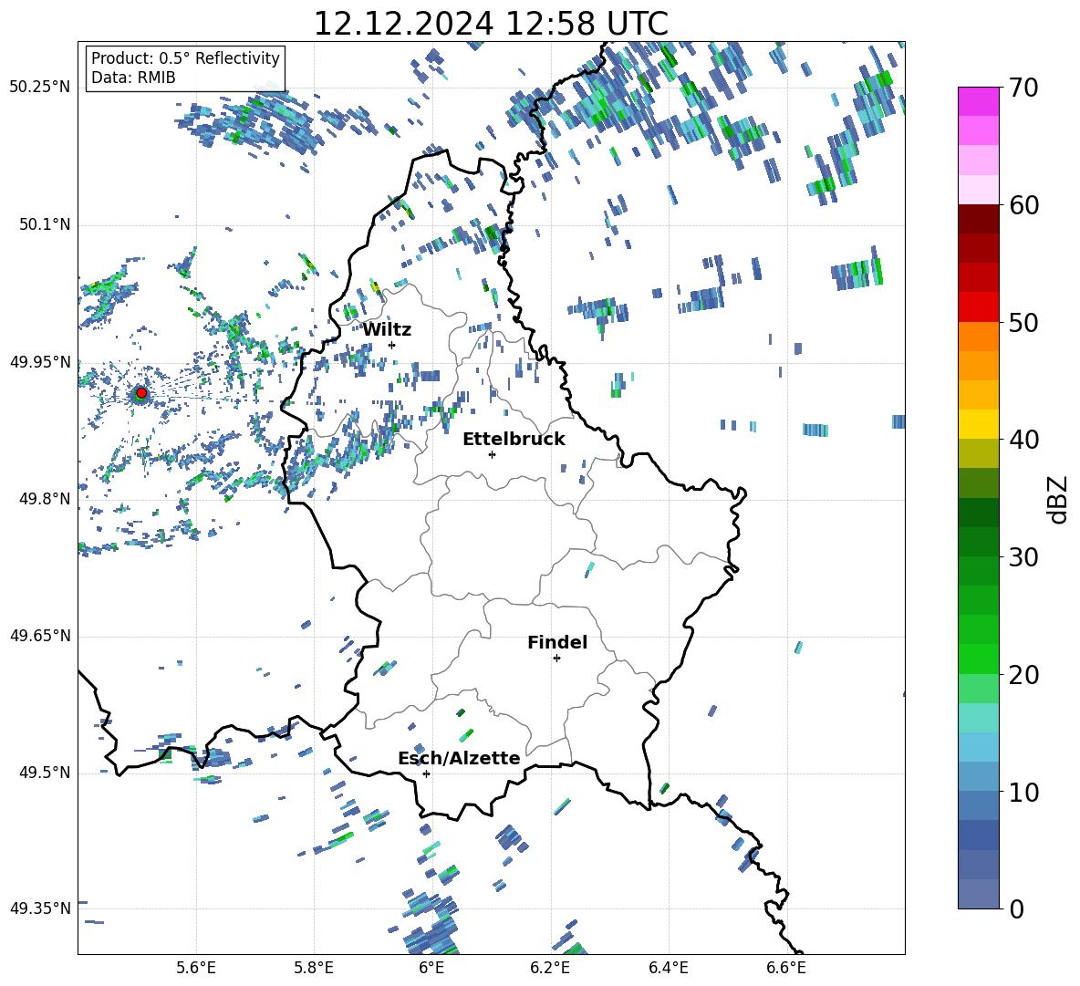Click the 49.8°N latitude label

pyautogui.click(x=45, y=499)
